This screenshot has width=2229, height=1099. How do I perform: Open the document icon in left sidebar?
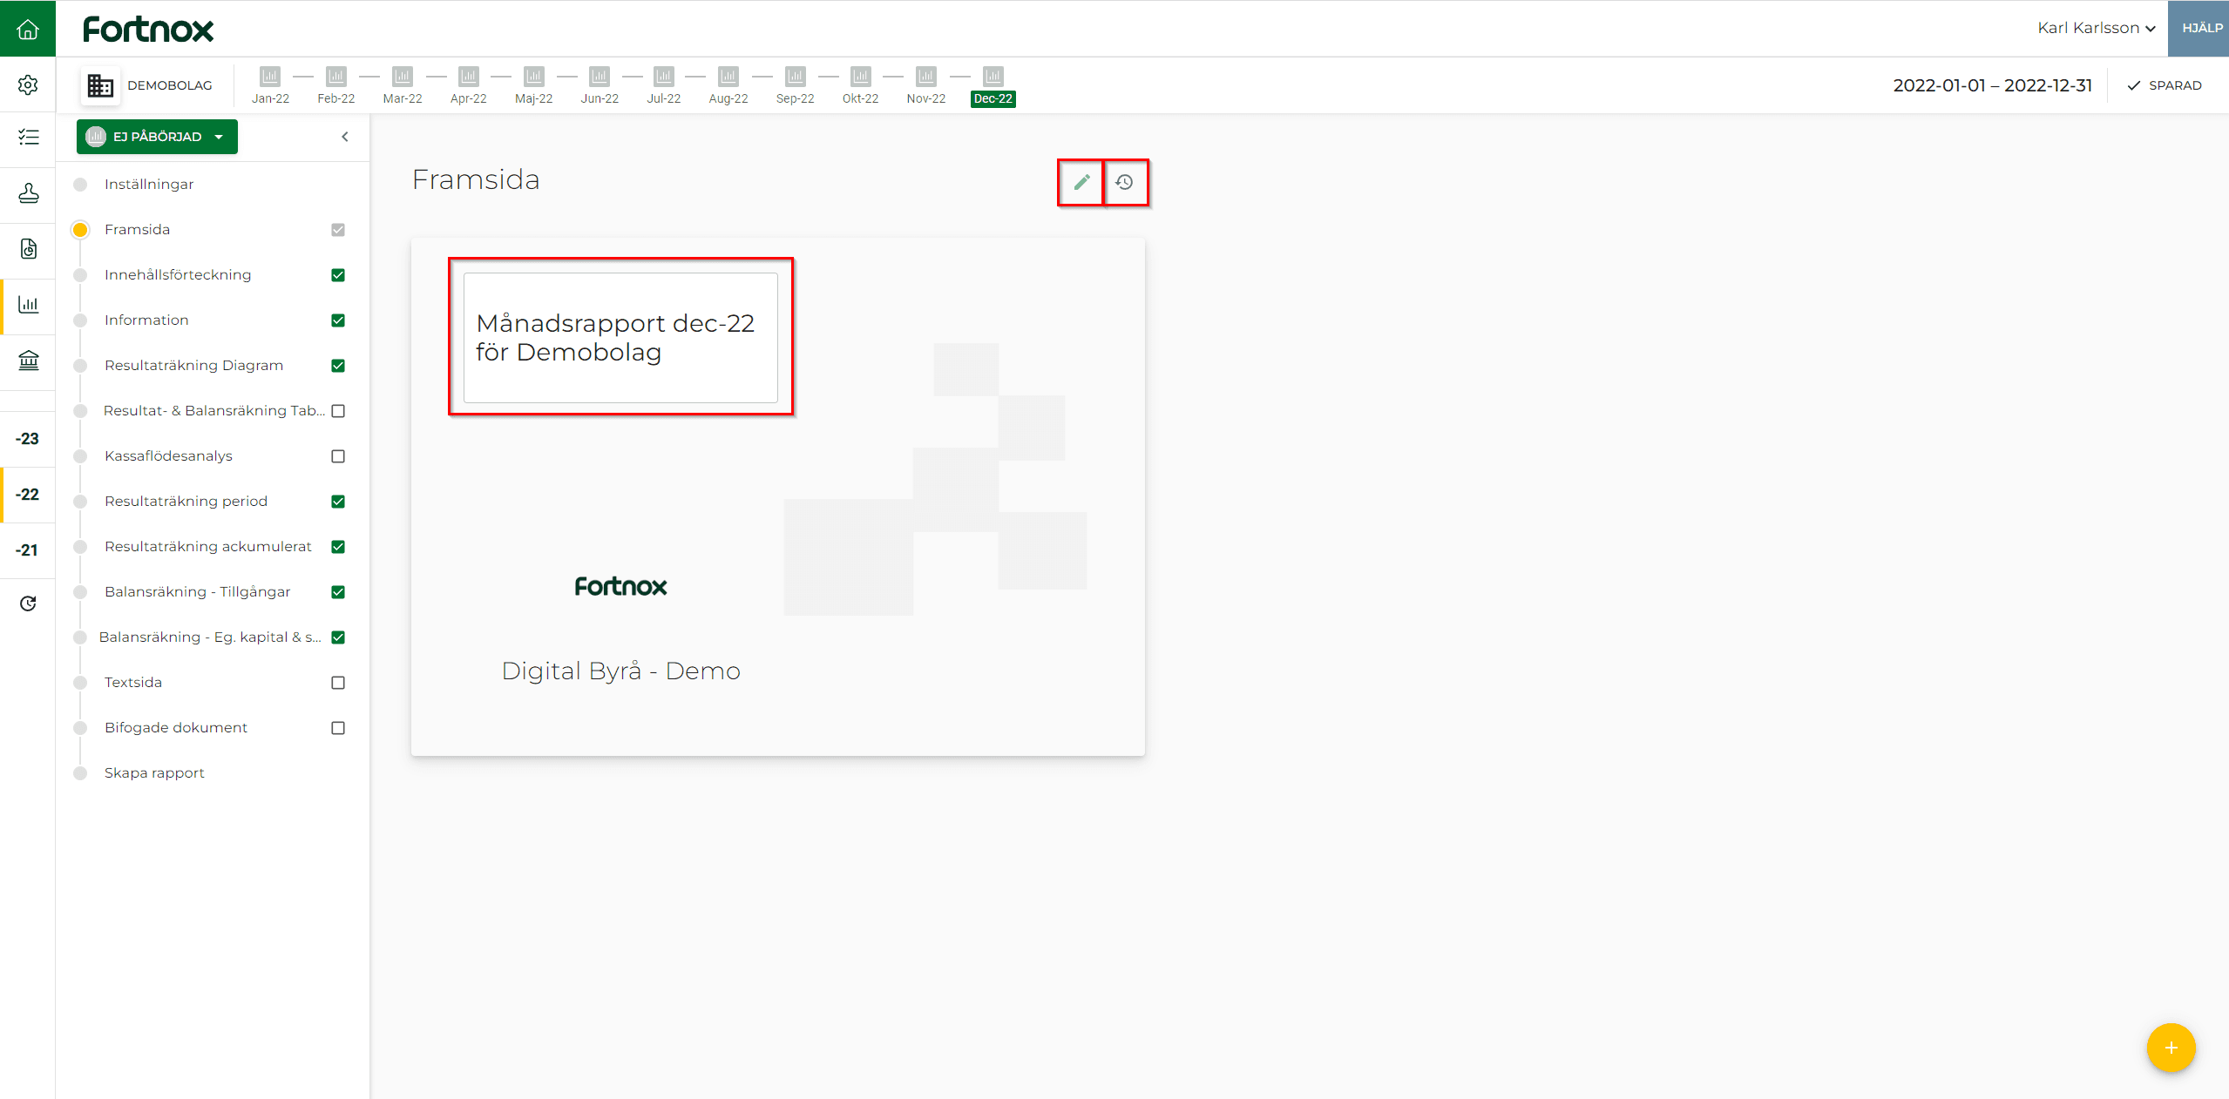28,249
